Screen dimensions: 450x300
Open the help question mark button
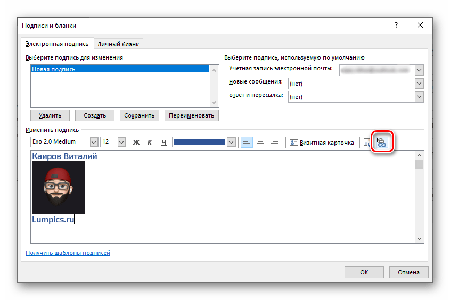point(396,25)
